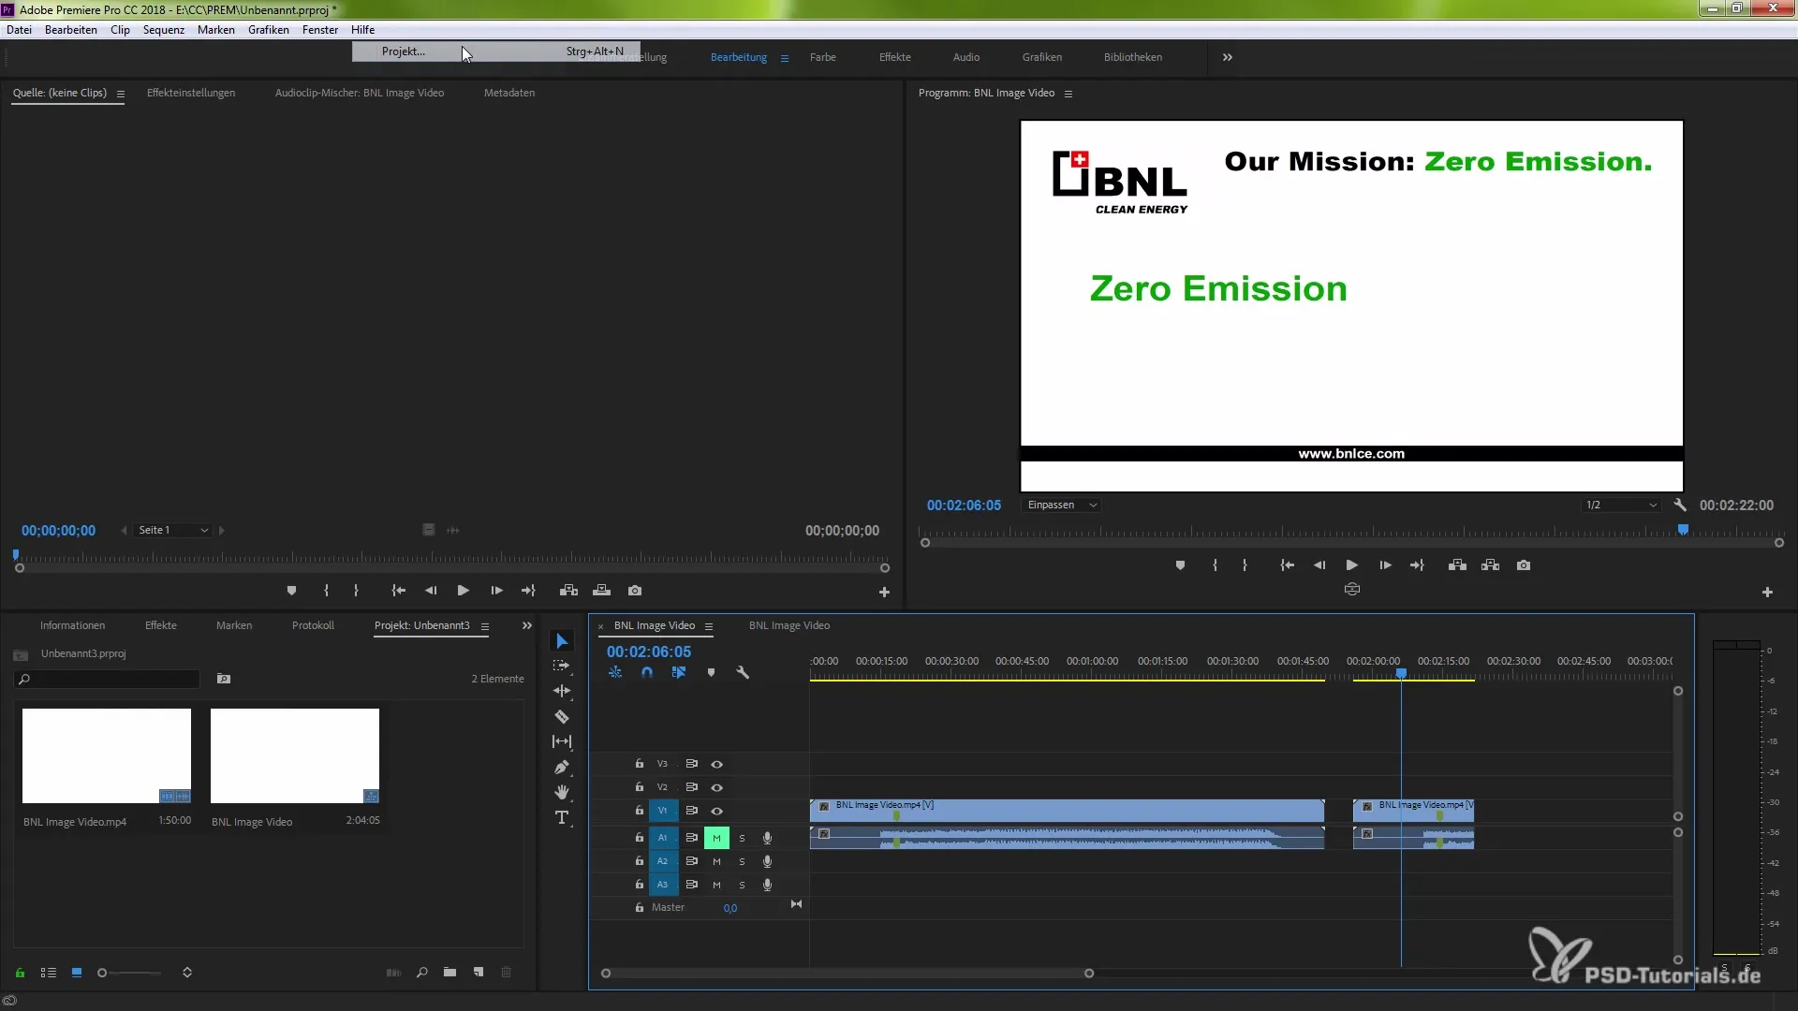Open the Sequenz menu
The image size is (1798, 1011).
164,30
